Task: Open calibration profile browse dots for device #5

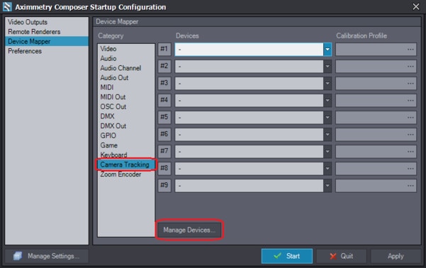Action: 410,118
